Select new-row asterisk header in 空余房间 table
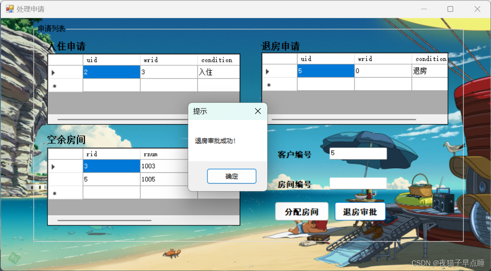The image size is (491, 271). [x=65, y=193]
